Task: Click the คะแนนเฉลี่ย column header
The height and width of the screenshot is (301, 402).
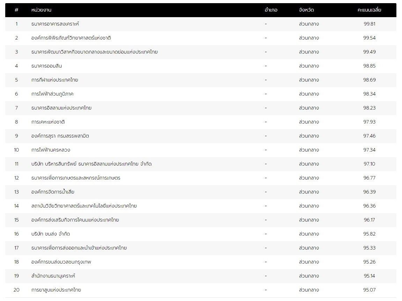Action: coord(369,10)
